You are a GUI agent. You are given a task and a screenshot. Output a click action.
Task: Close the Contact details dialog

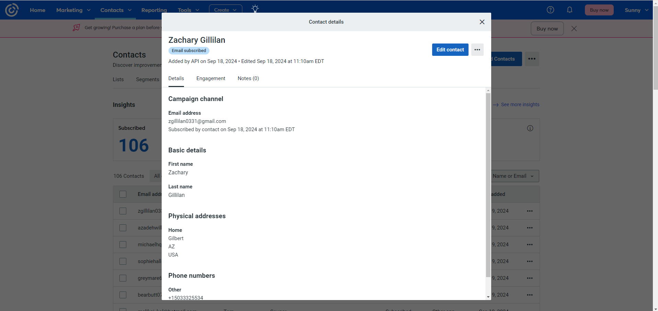tap(482, 22)
